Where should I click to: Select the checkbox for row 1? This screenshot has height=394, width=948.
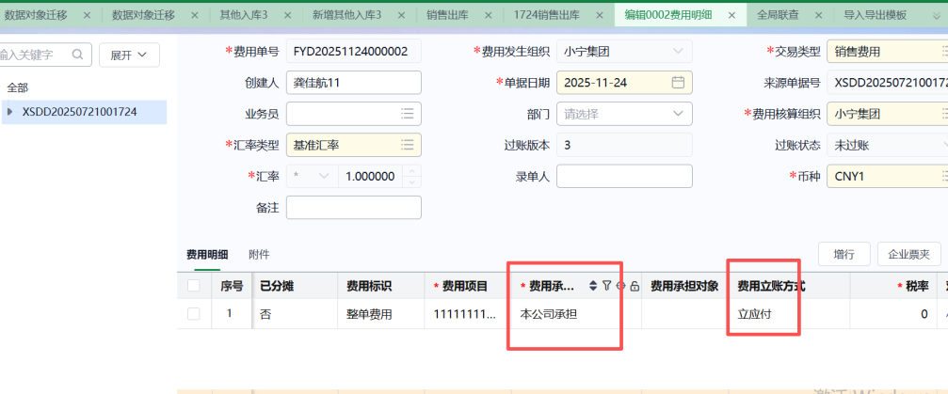(x=194, y=314)
